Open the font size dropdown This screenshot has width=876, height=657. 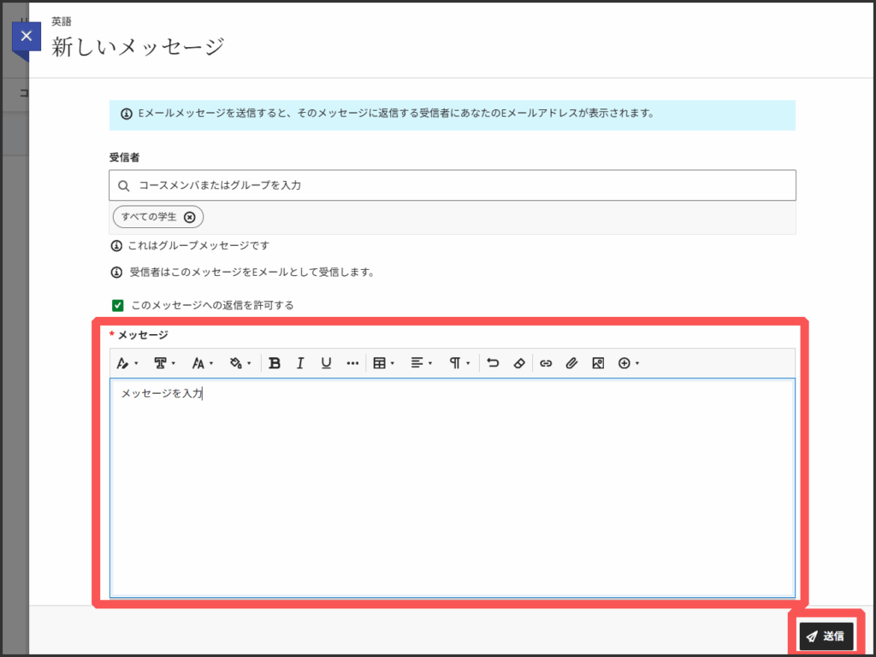pos(203,363)
